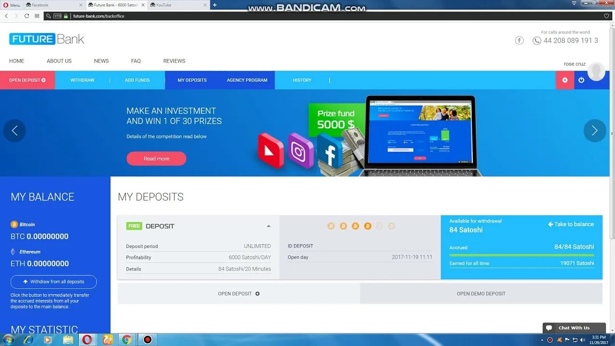Image resolution: width=615 pixels, height=346 pixels.
Task: Click the VPN badge in address bar
Action: 57,16
